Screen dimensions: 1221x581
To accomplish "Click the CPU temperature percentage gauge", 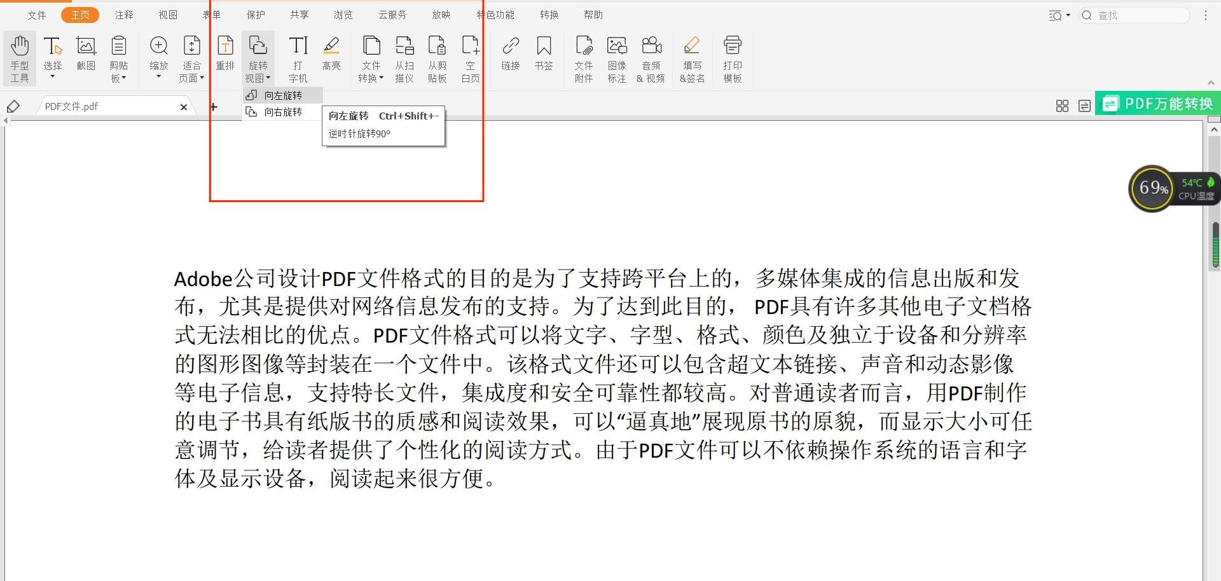I will (1151, 188).
